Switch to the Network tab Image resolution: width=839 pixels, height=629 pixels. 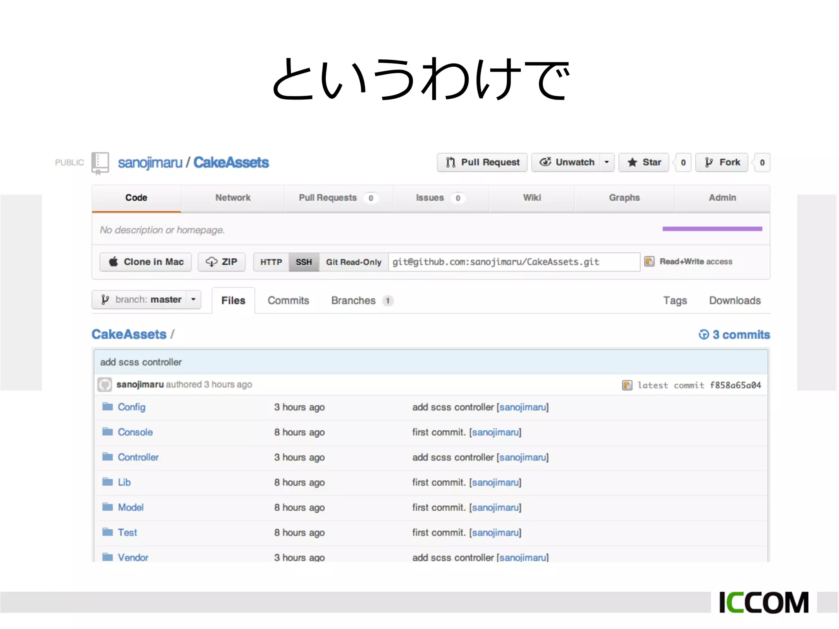233,198
